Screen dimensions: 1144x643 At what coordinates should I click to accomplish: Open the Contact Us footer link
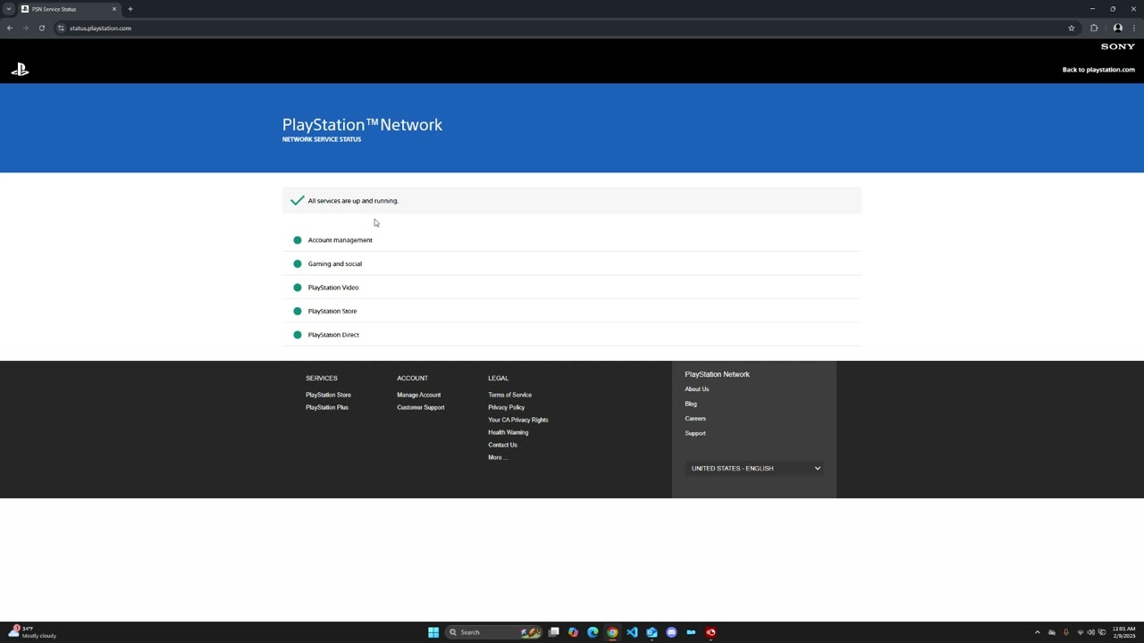[502, 445]
